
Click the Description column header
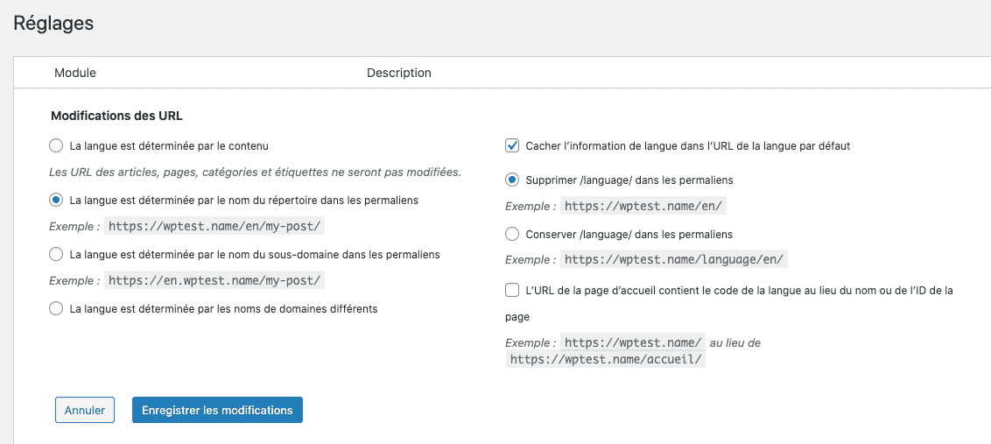[399, 73]
